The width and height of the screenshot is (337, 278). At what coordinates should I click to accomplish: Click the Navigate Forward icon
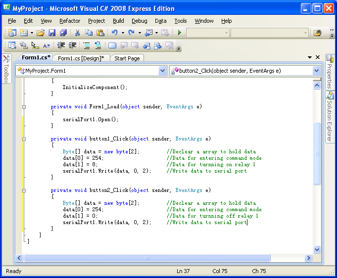click(x=165, y=33)
